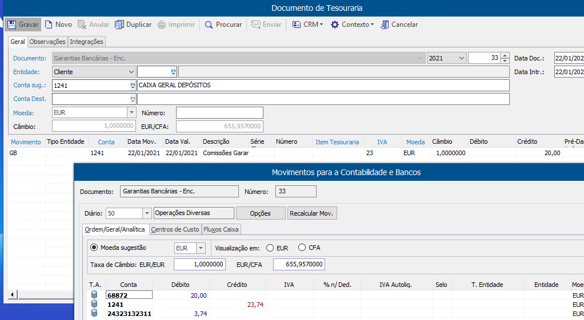
Task: Open the Contexto gear menu
Action: coord(335,25)
